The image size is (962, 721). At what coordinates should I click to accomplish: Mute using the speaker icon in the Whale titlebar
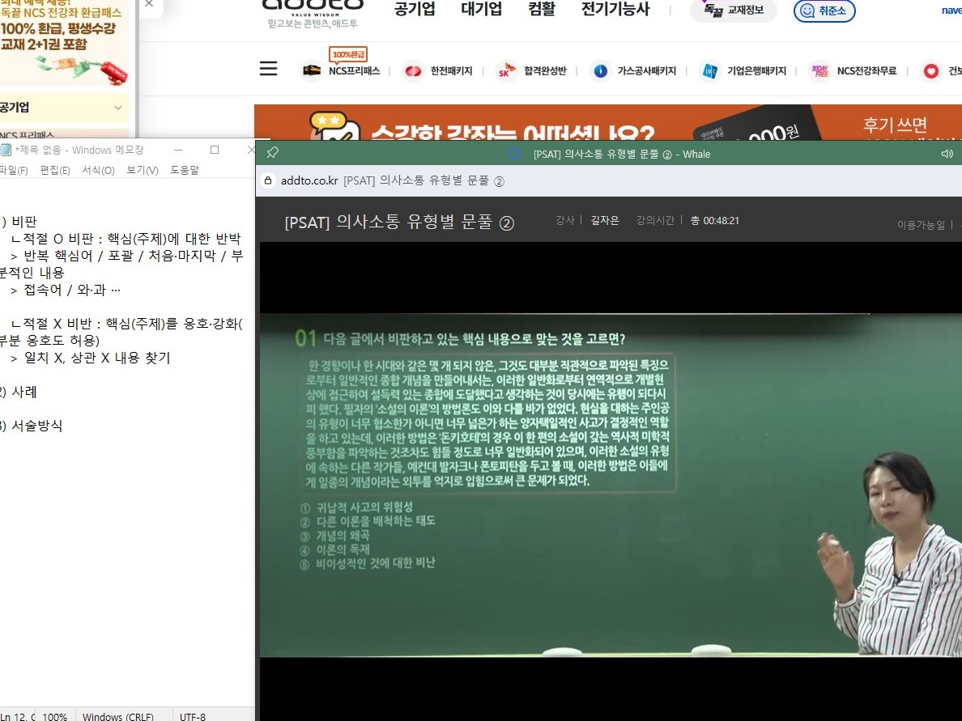[947, 154]
